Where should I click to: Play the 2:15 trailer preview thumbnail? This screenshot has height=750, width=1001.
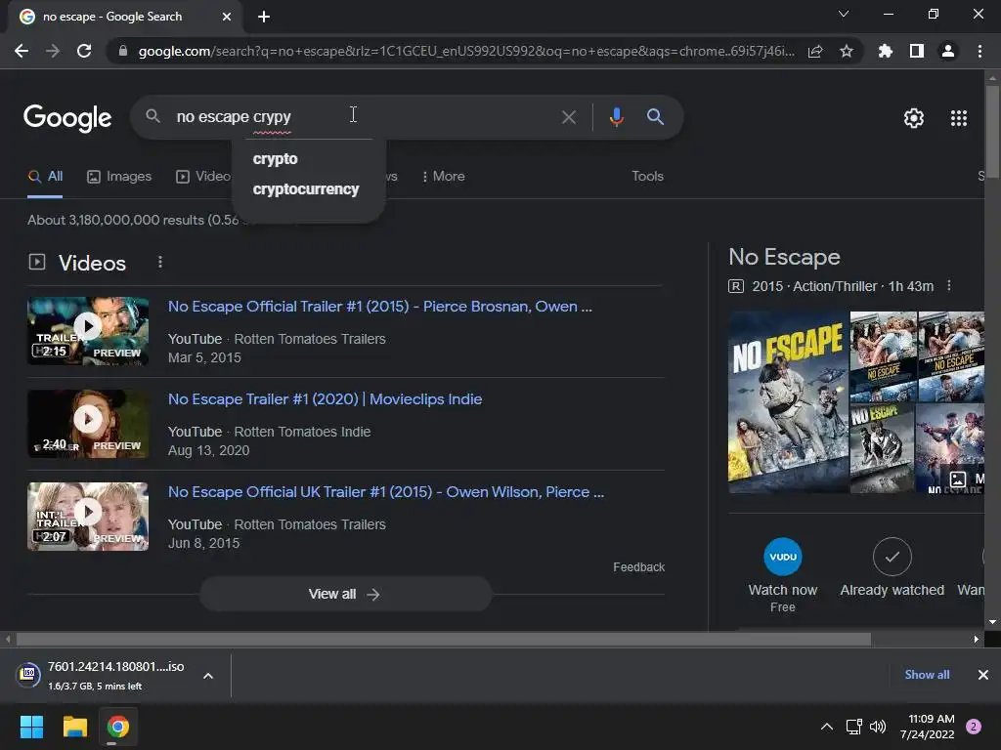[x=88, y=331]
